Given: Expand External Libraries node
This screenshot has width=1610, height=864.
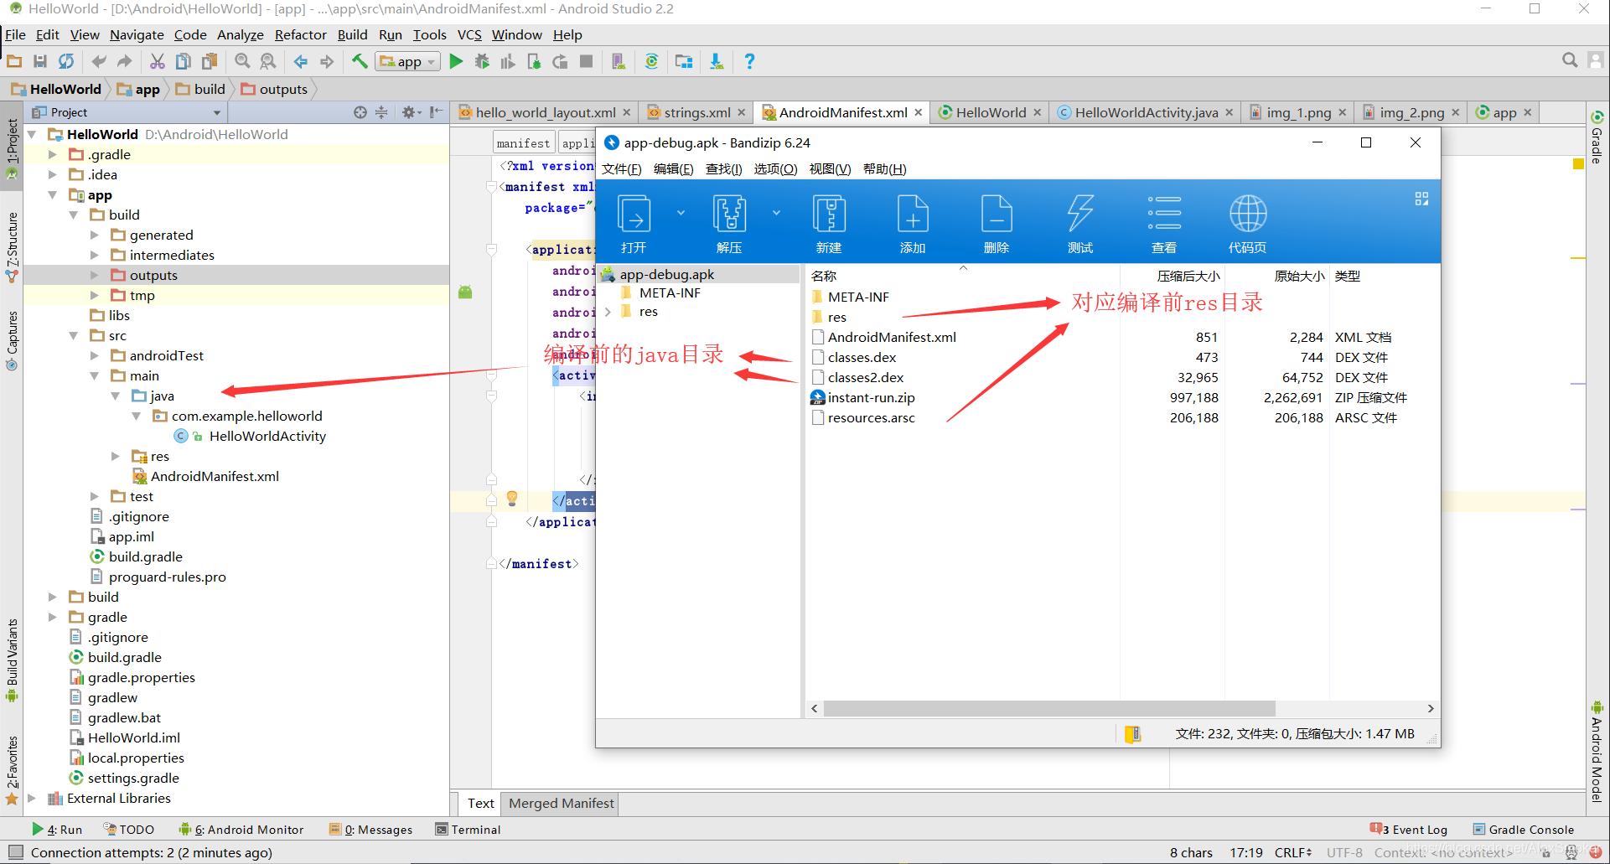Looking at the screenshot, I should 32,798.
